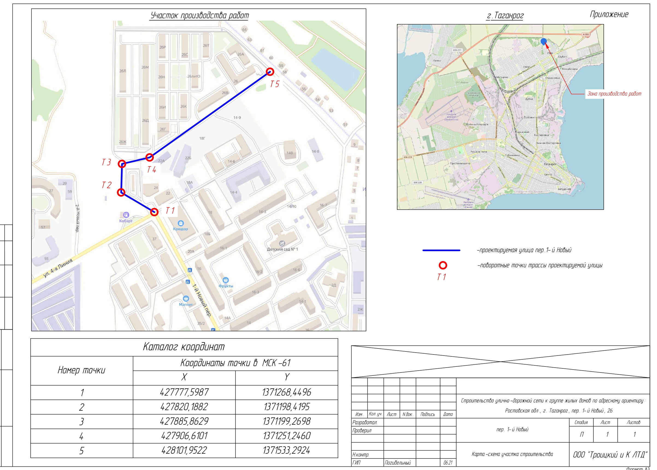Click the X coordinate cell for point 1
Image resolution: width=657 pixels, height=470 pixels.
click(184, 392)
